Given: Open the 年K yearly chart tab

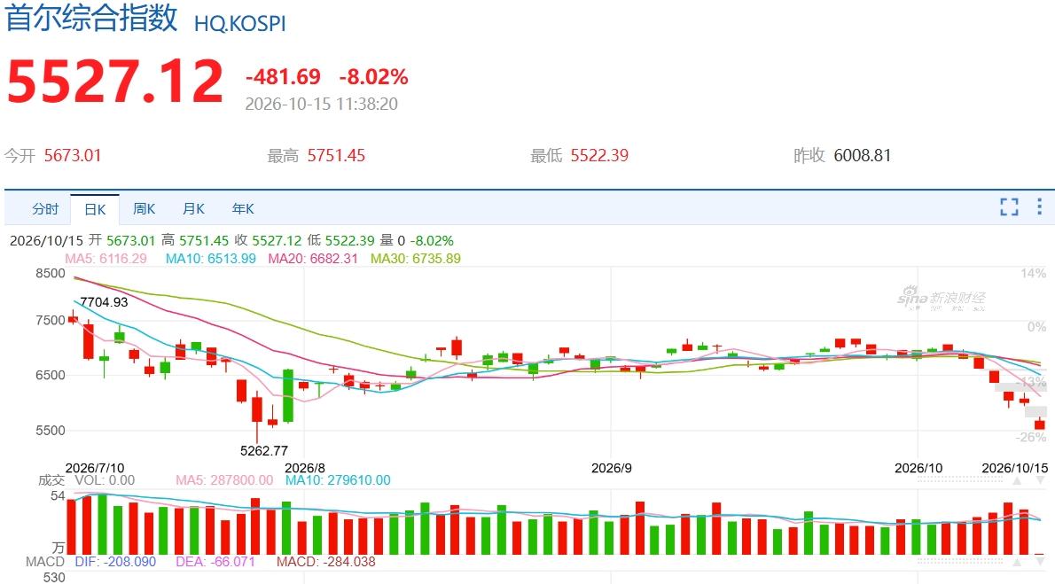Looking at the screenshot, I should (x=243, y=209).
